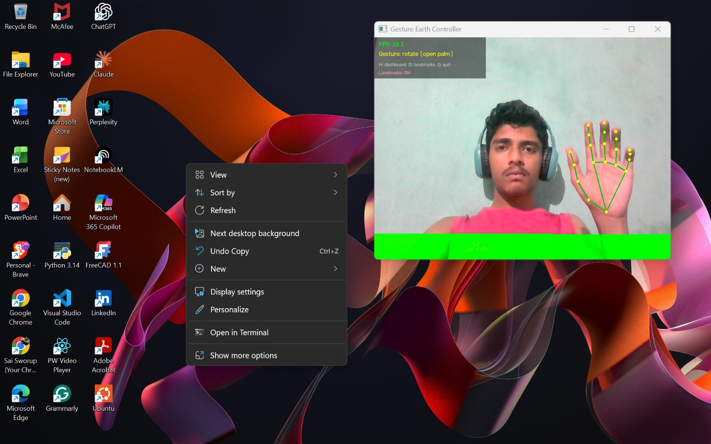This screenshot has height=444, width=711.
Task: Select the Sticky Notes (new) icon
Action: [62, 165]
